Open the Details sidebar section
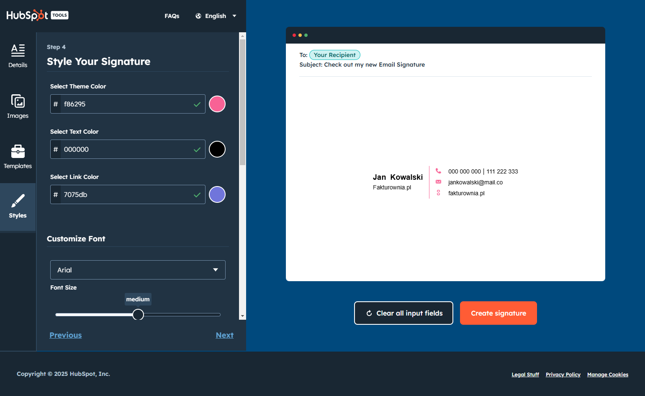 pos(18,56)
